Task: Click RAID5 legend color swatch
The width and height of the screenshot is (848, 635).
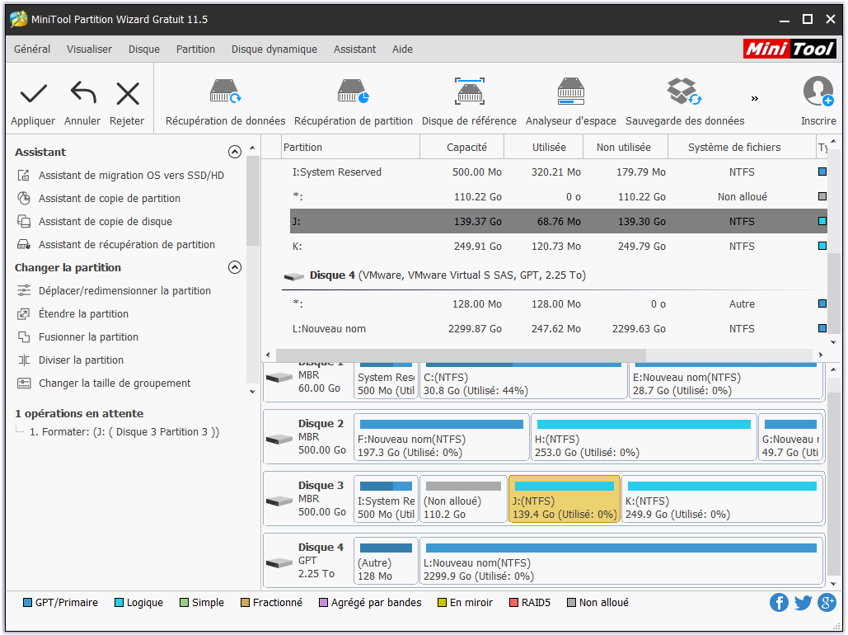Action: click(x=513, y=603)
